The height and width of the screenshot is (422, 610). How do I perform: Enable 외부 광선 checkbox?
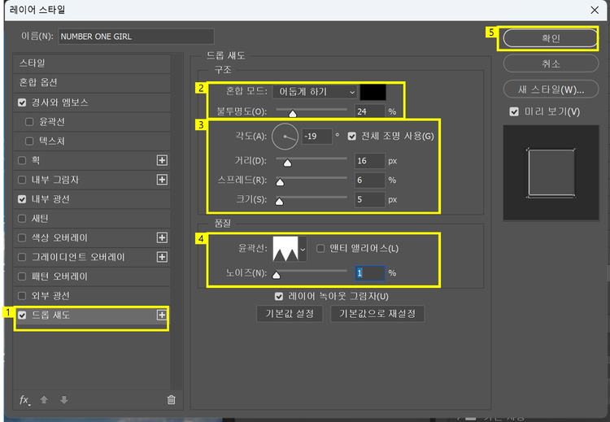coord(22,296)
